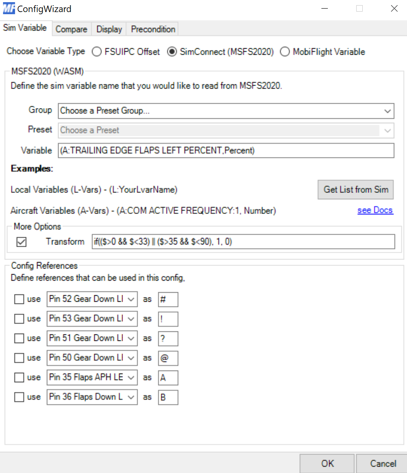407x473 pixels.
Task: Enable use checkbox for Pin 50 Gear Down
Action: coord(19,358)
